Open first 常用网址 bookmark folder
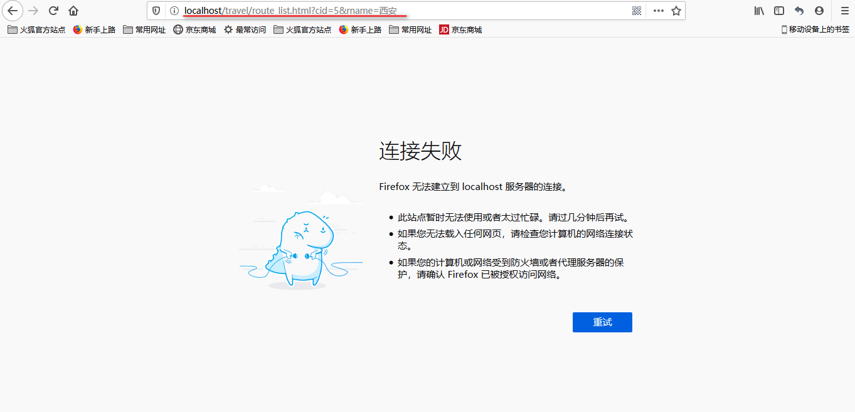855x412 pixels. pyautogui.click(x=144, y=29)
